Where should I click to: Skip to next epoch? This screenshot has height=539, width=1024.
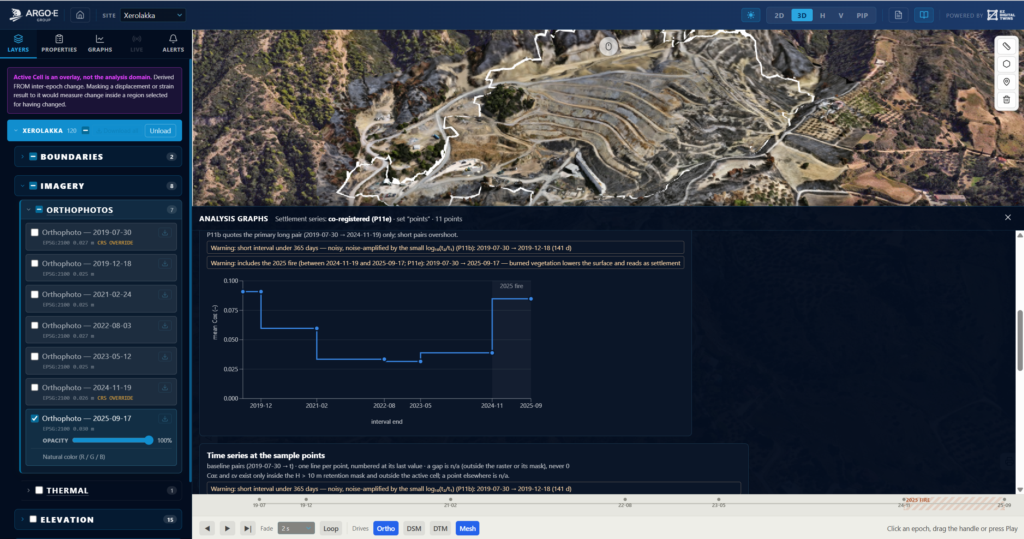(x=248, y=529)
